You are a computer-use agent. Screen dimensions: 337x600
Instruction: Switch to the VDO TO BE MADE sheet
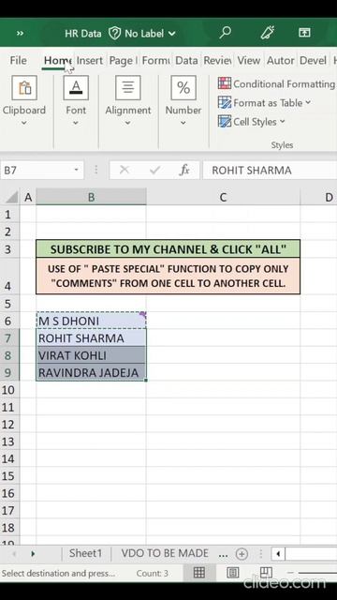(165, 553)
